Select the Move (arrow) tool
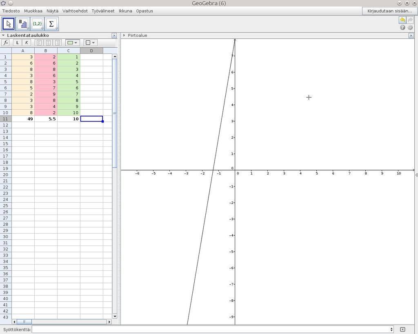Viewport: 418px width, 334px height. pos(9,24)
